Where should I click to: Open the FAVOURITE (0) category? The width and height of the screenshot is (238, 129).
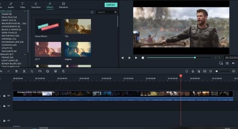9,51
